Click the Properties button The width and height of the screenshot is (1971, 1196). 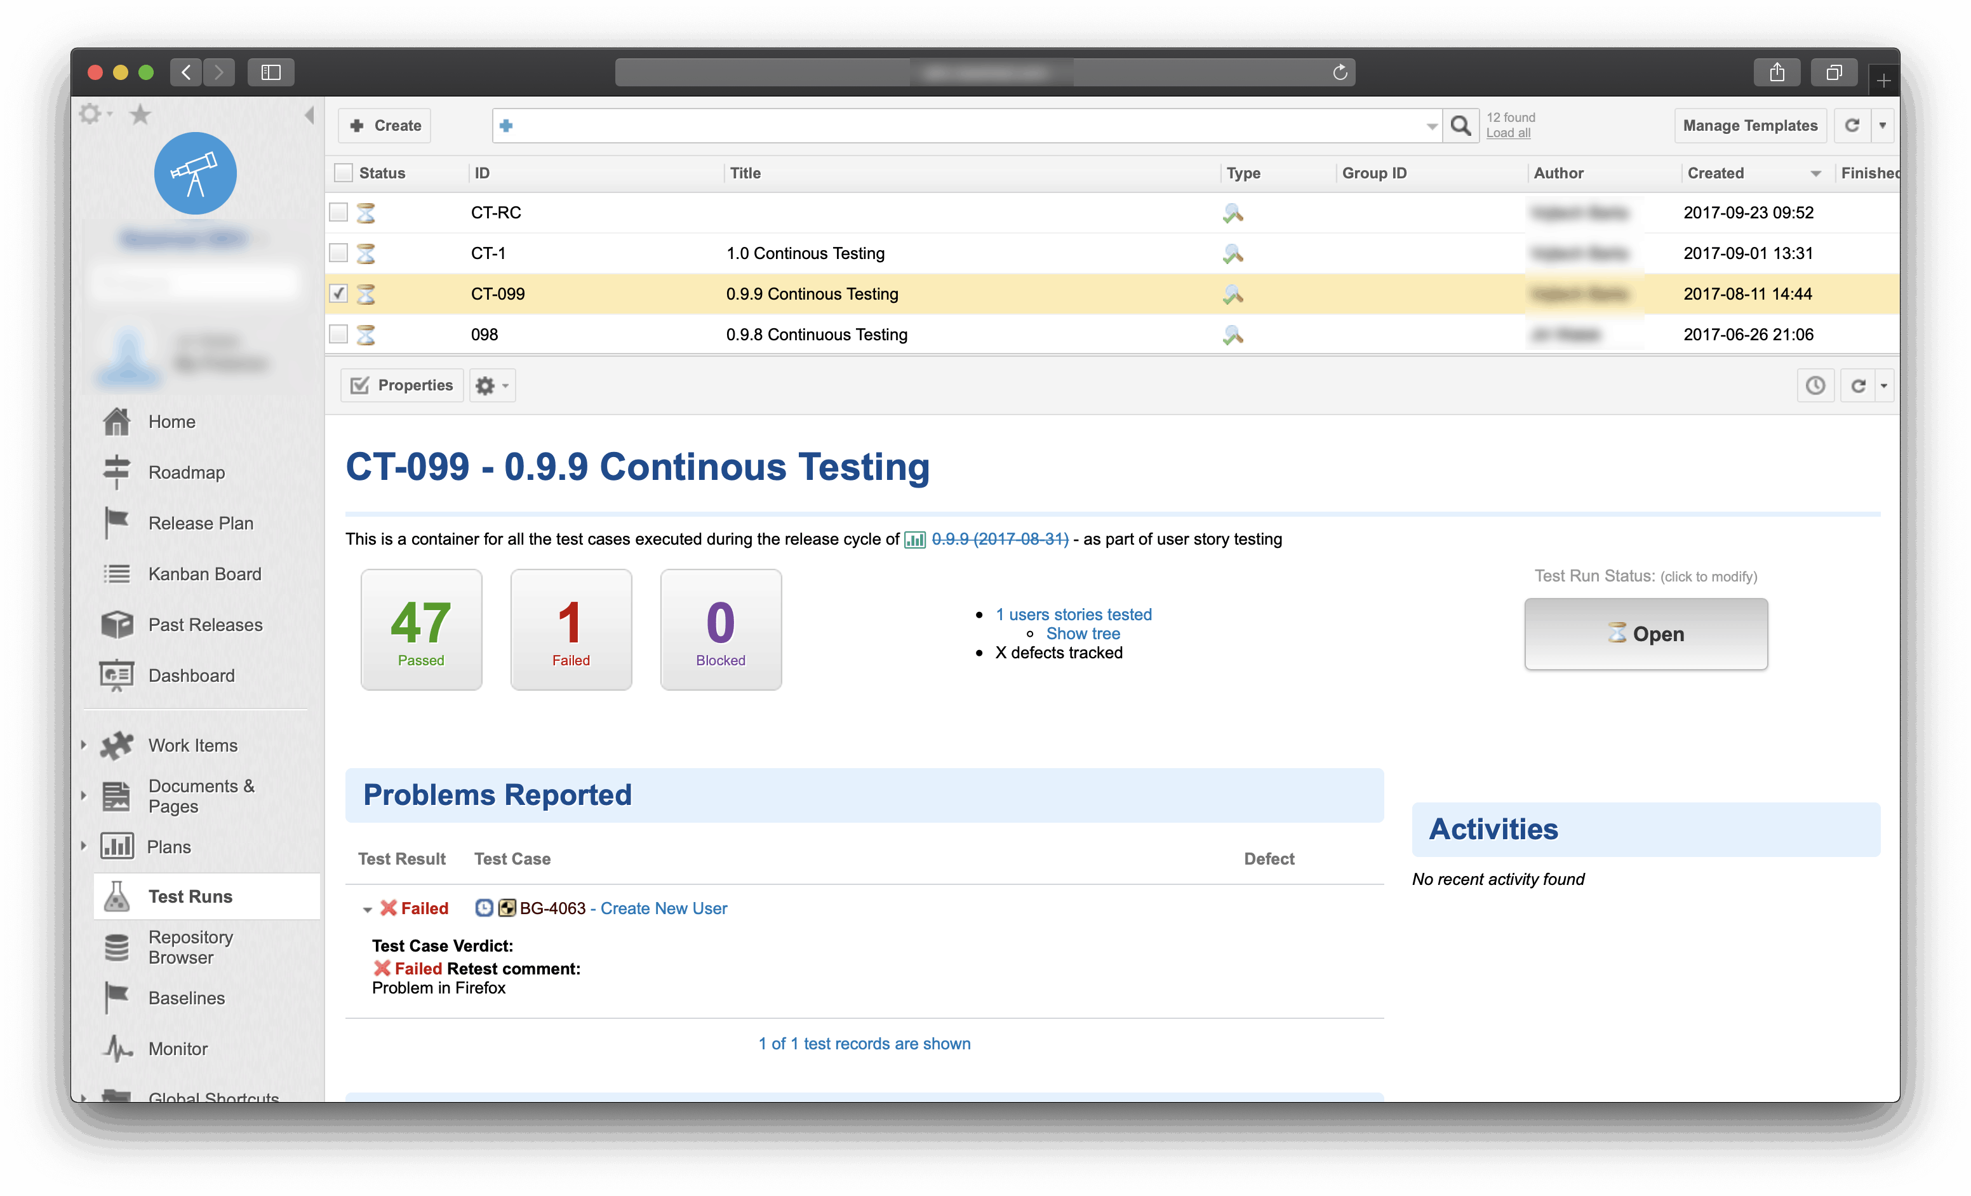pos(403,385)
